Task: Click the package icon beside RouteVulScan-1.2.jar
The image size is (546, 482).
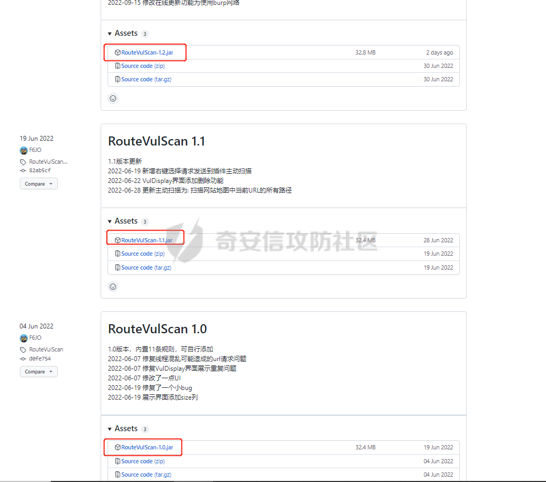Action: point(118,52)
